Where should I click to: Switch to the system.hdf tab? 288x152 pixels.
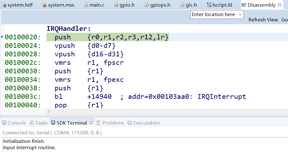18,5
